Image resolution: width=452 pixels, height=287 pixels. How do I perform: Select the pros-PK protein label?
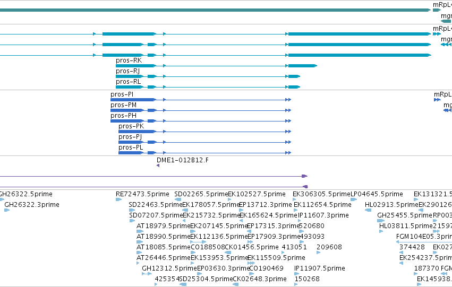131,126
